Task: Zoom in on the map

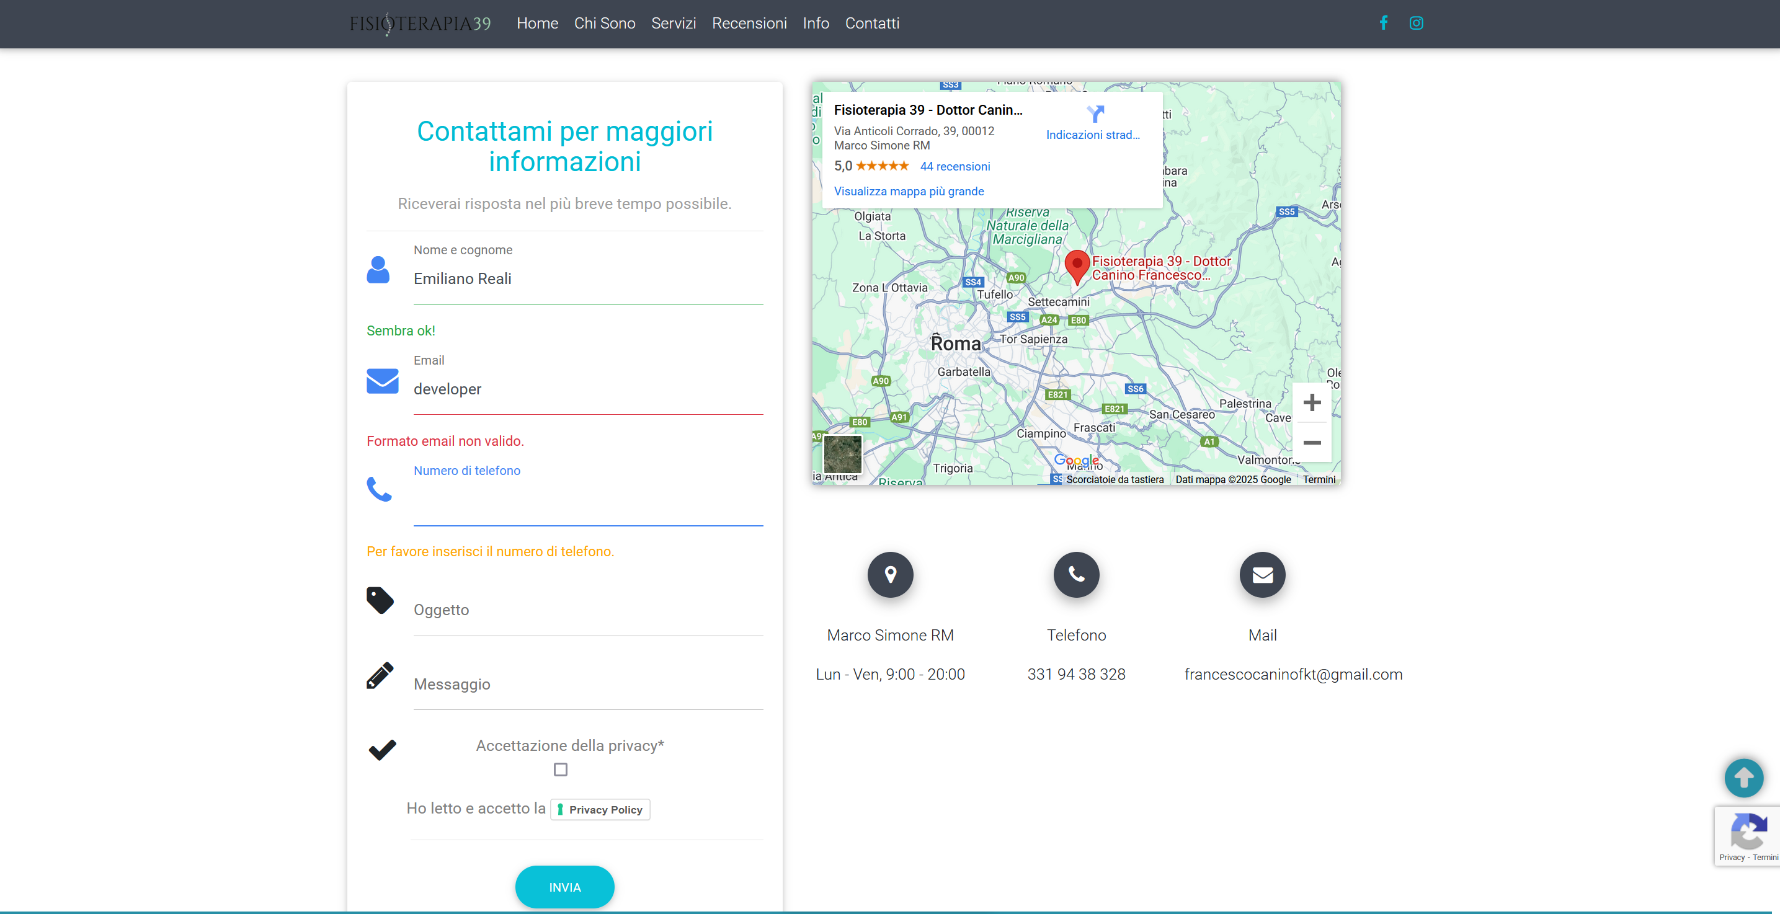Action: [x=1312, y=403]
